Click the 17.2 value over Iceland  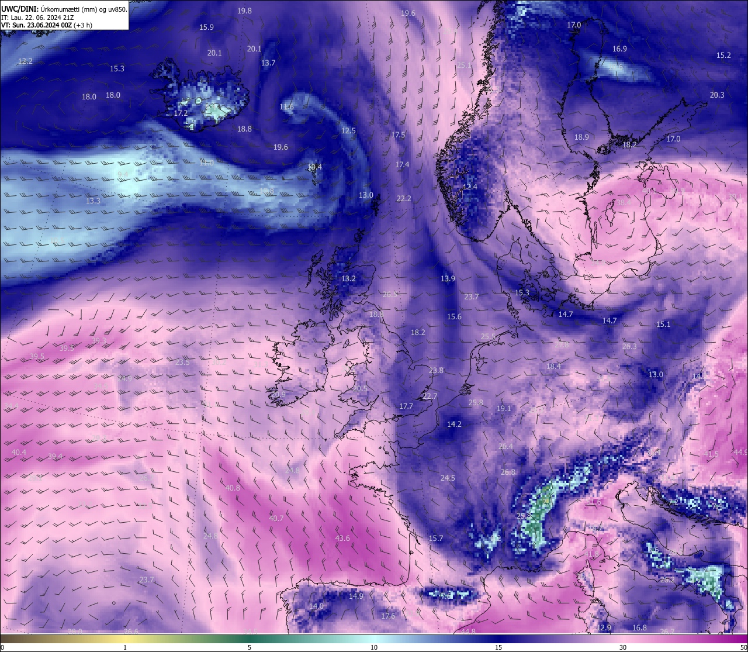(x=181, y=113)
